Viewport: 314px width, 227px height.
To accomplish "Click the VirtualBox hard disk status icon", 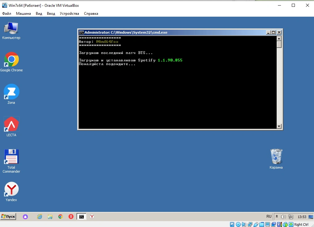I will (x=232, y=225).
